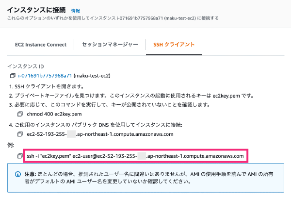
Task: Click the highlighted ssh -i example command
Action: tap(135, 156)
